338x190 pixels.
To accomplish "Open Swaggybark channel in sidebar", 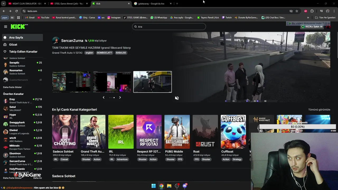I will click(22, 124).
